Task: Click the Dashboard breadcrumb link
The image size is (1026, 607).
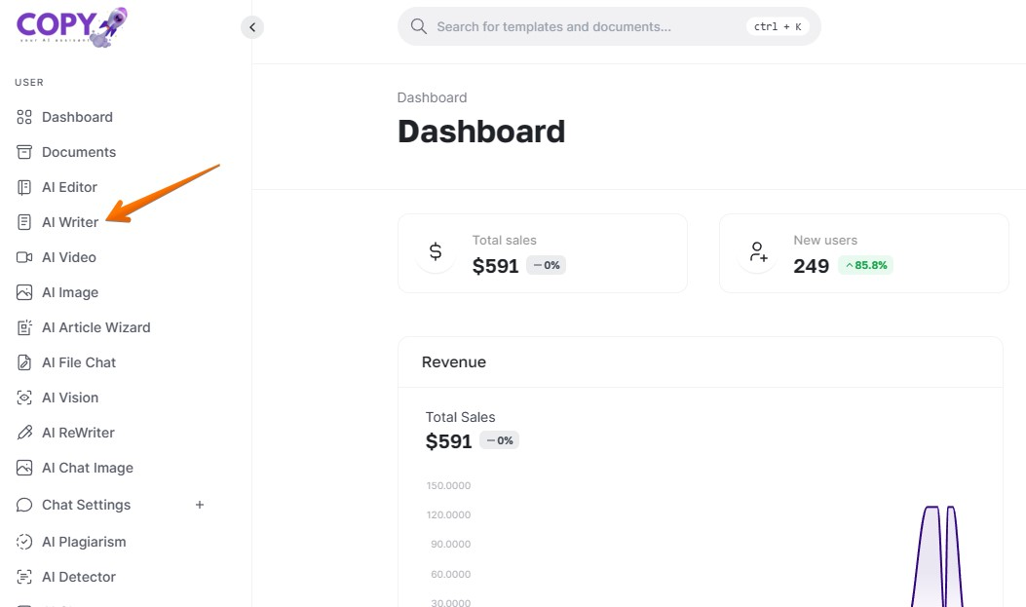Action: pyautogui.click(x=432, y=97)
